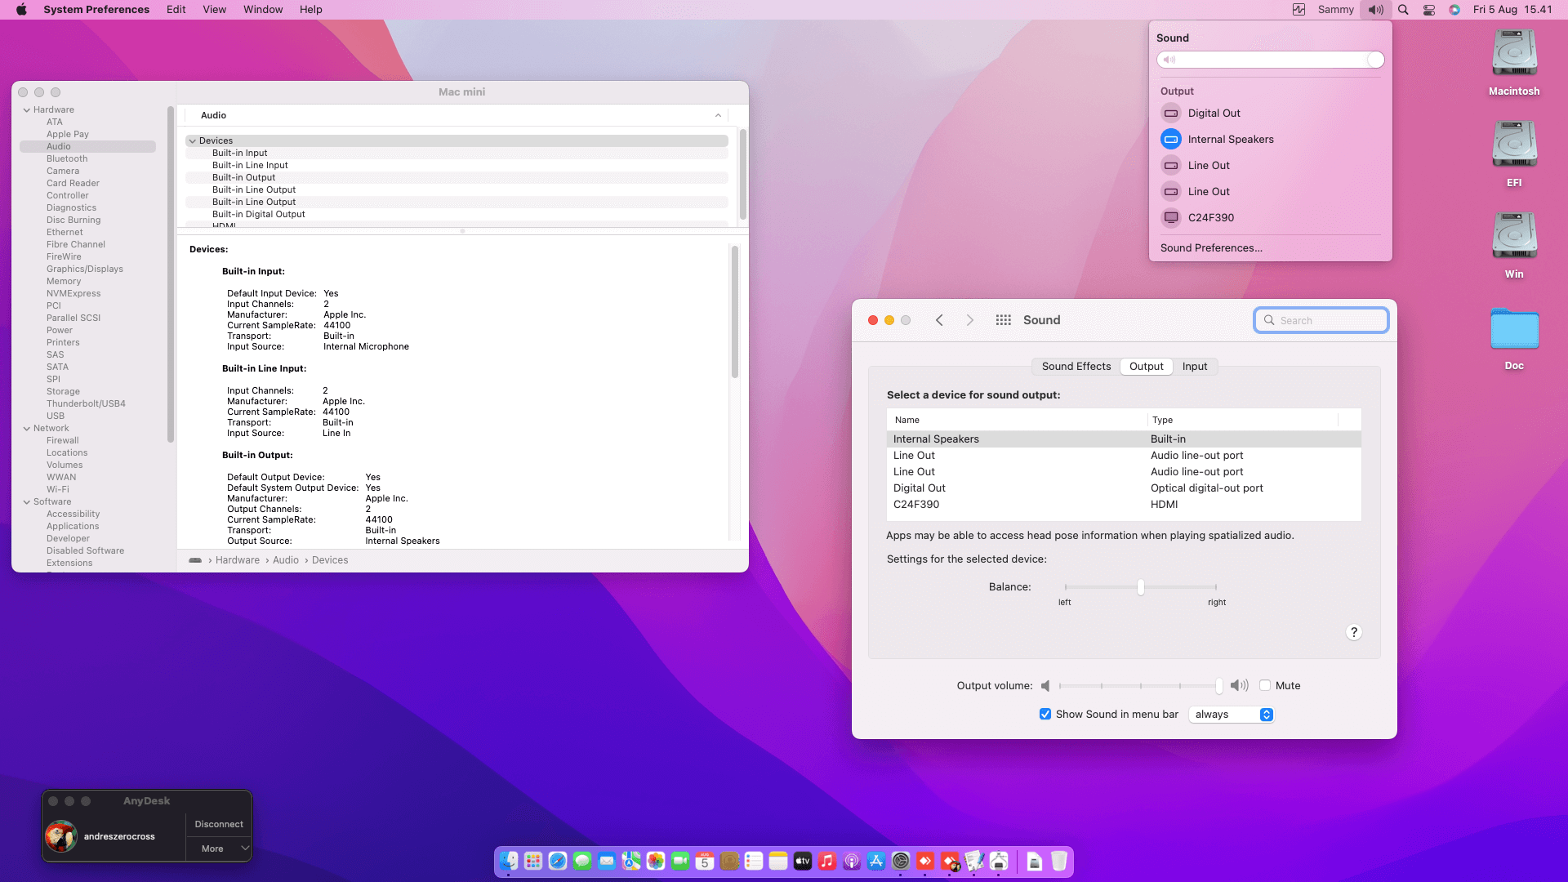This screenshot has height=882, width=1568.
Task: Collapse the Devices disclosure triangle
Action: click(193, 141)
